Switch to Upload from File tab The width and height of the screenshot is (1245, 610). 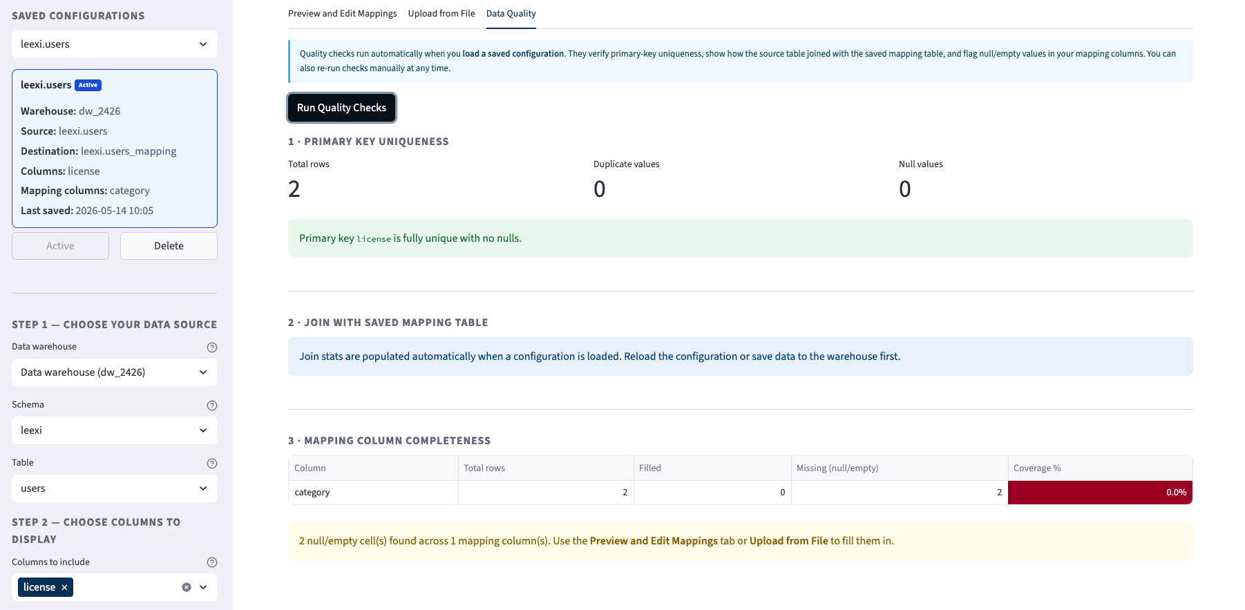(441, 13)
